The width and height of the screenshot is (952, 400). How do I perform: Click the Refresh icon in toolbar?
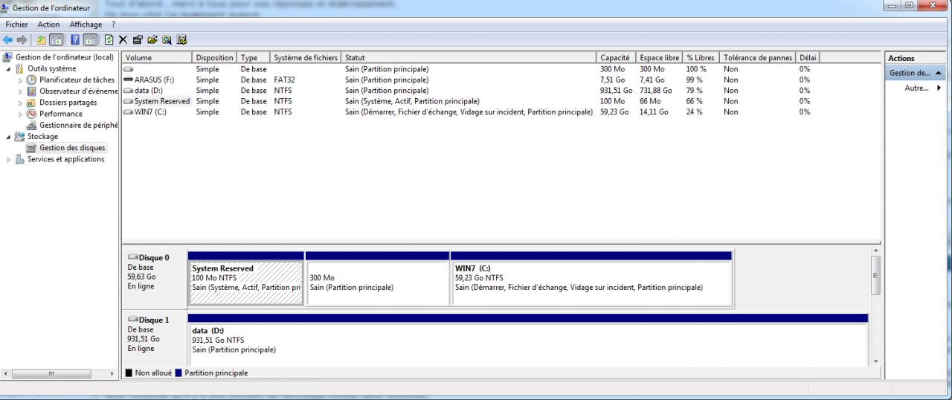pyautogui.click(x=109, y=39)
